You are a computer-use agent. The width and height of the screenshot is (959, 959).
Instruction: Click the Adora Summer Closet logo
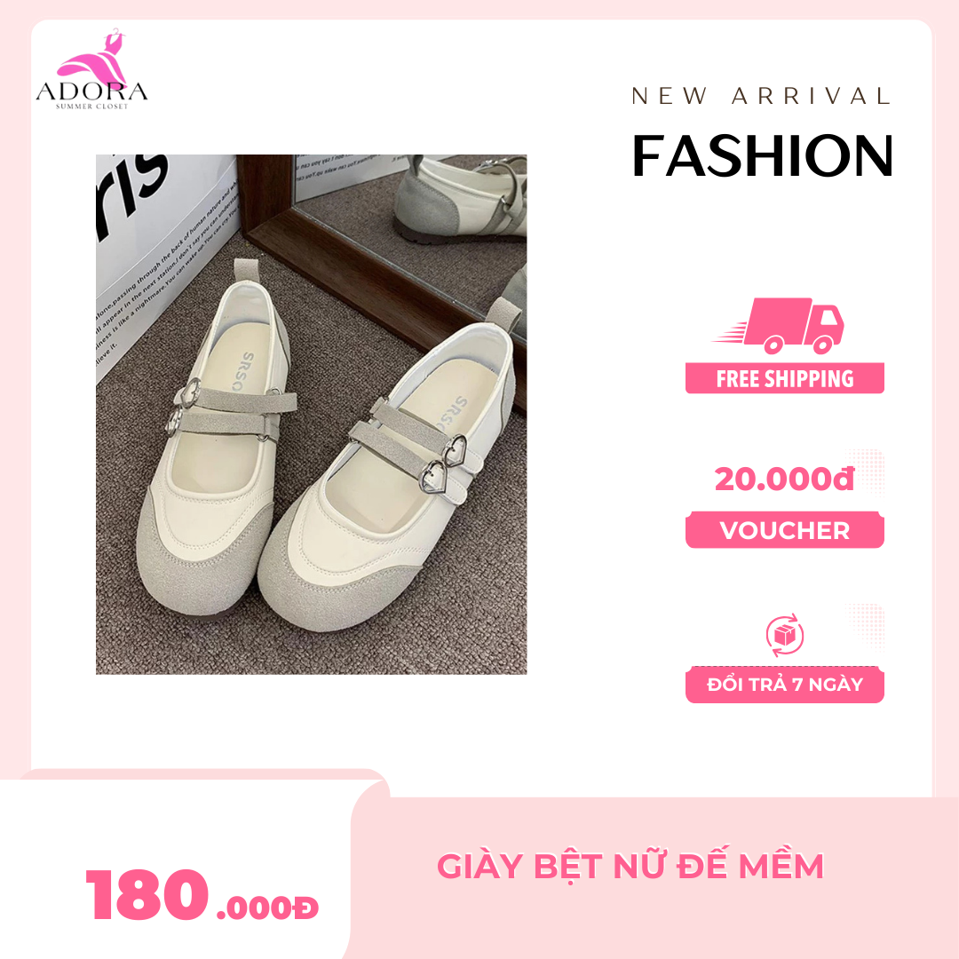tap(91, 69)
